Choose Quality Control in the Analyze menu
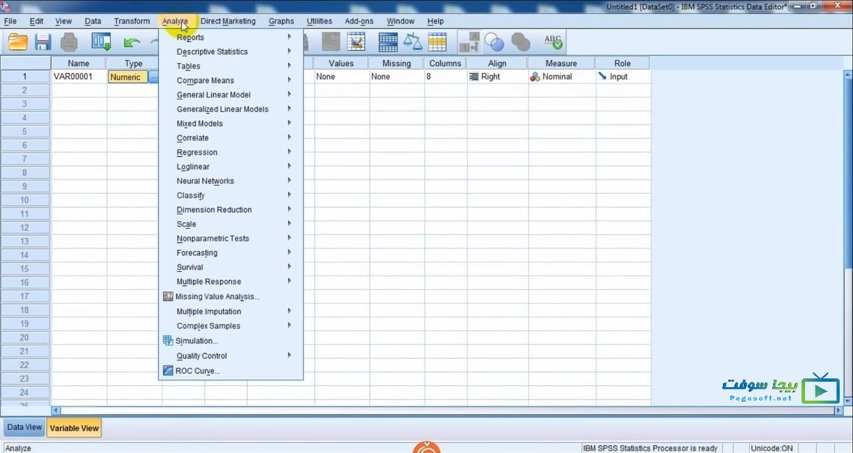853x453 pixels. tap(231, 356)
